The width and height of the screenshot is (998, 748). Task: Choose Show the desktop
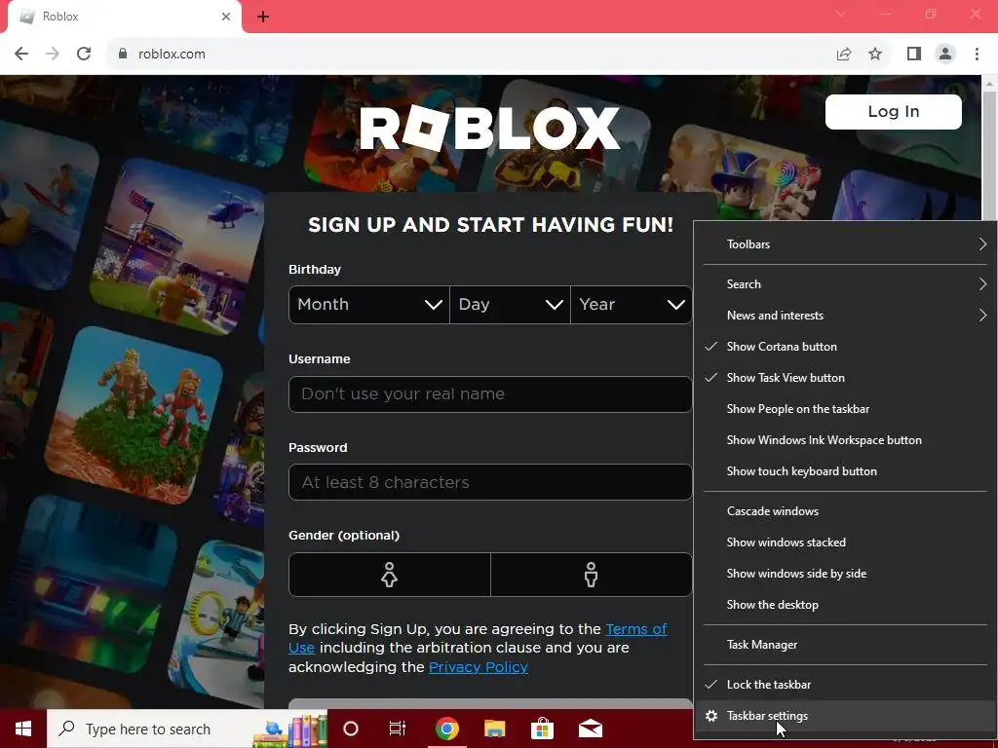click(845, 605)
